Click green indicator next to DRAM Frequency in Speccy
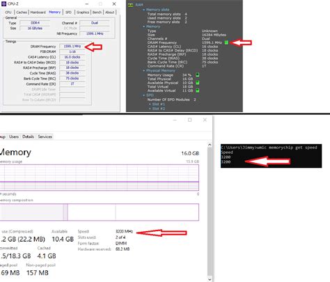330x282 pixels. 226,42
